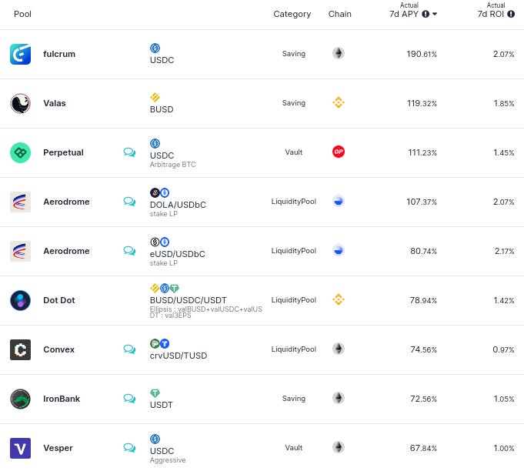Open the Vesper pool name link

[58, 448]
